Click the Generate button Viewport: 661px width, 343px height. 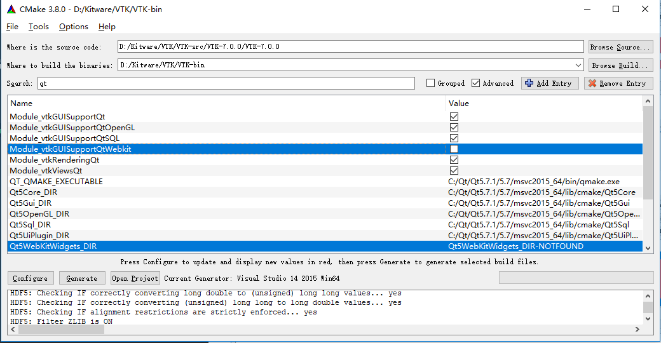pos(82,278)
